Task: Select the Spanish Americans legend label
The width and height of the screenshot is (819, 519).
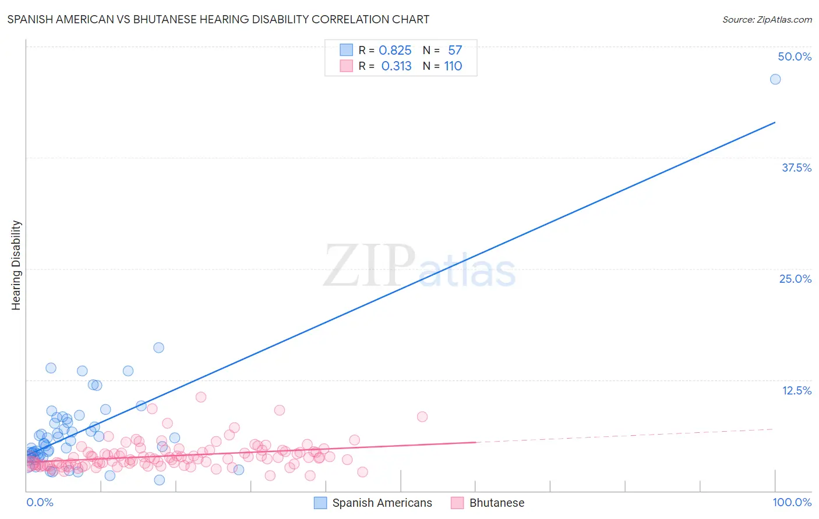Action: [x=382, y=503]
